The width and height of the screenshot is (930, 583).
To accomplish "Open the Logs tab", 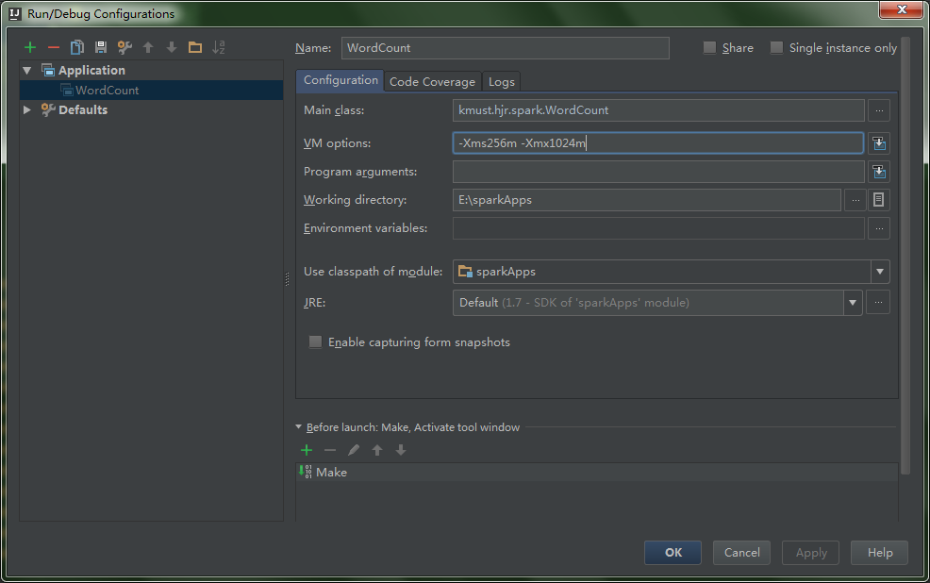I will [501, 81].
